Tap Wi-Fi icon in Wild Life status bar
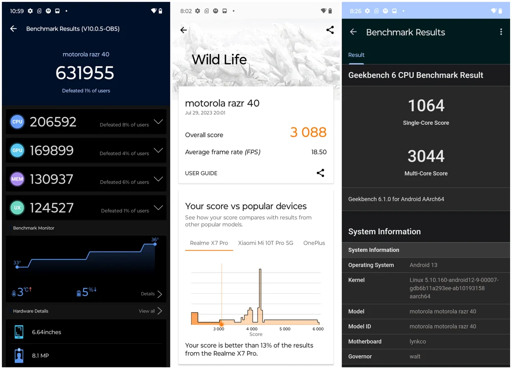This screenshot has width=512, height=369. click(x=323, y=11)
